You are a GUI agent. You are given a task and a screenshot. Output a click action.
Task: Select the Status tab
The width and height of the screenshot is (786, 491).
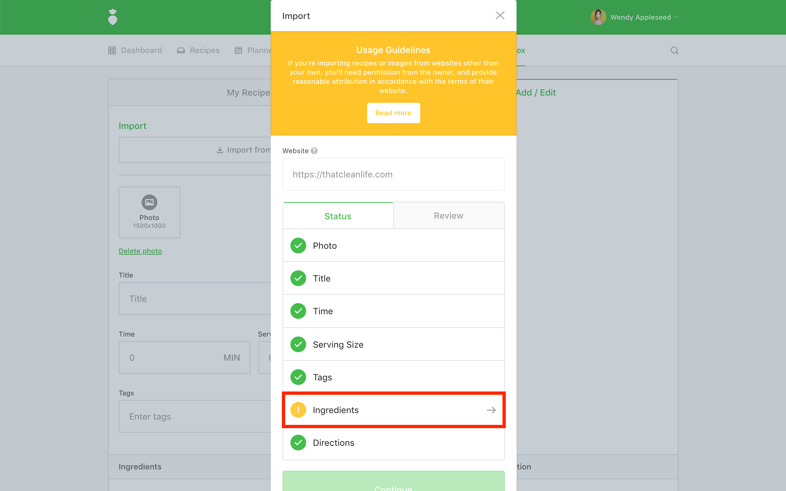tap(338, 216)
